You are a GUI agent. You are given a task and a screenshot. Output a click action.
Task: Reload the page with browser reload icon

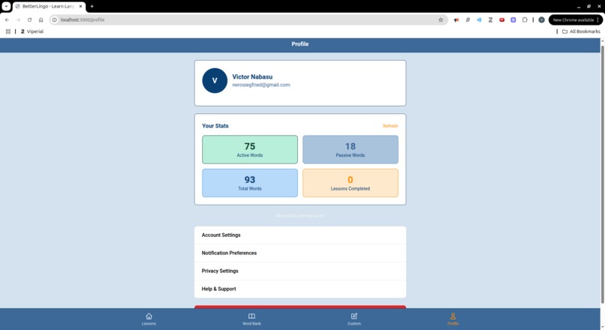coord(29,19)
